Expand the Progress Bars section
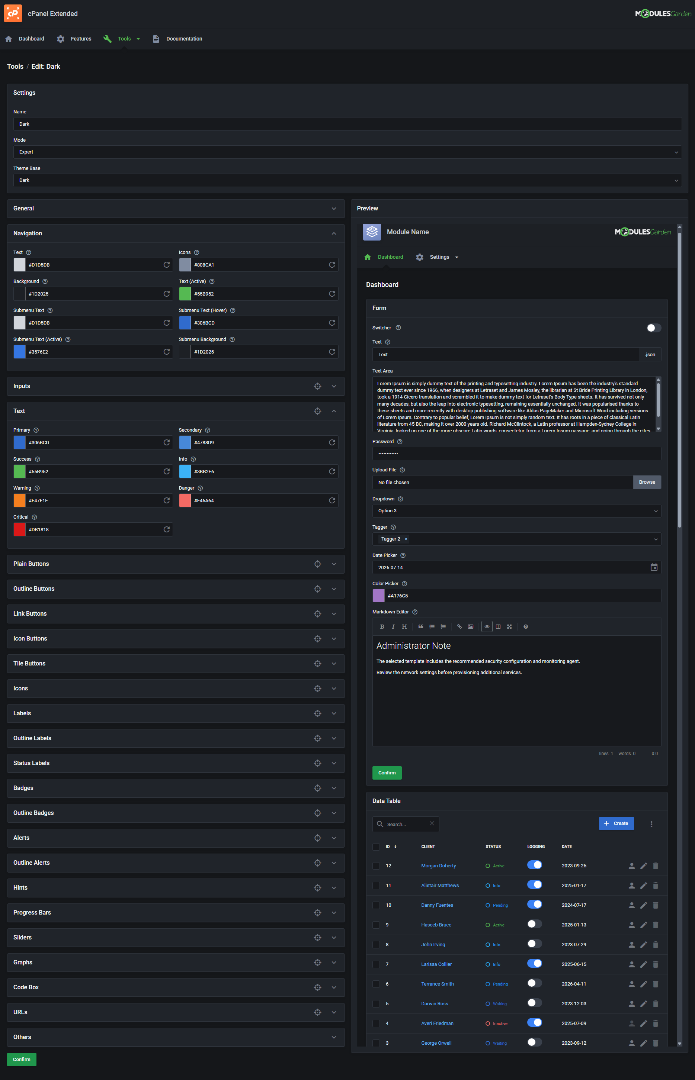 pyautogui.click(x=334, y=913)
